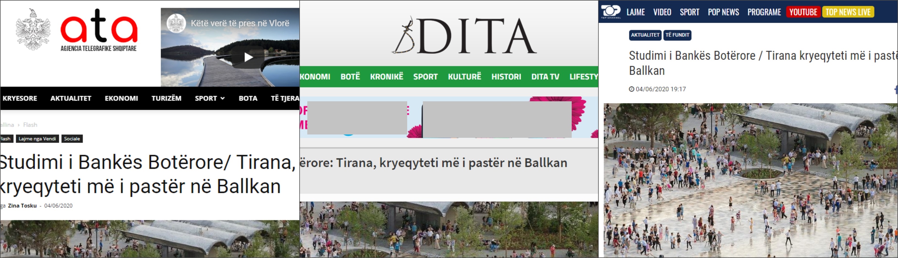This screenshot has width=898, height=258.
Task: Click the Top Channel logo
Action: 610,12
